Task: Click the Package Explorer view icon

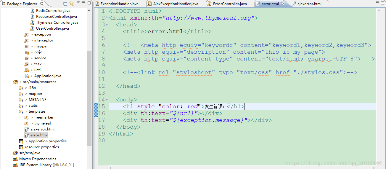Action: (x=4, y=4)
